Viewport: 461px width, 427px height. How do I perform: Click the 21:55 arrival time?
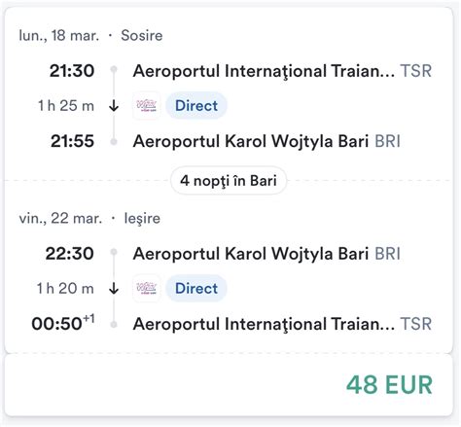tap(72, 141)
